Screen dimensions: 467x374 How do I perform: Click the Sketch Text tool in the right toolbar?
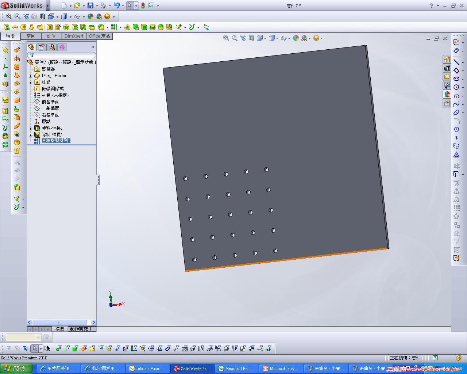(456, 155)
